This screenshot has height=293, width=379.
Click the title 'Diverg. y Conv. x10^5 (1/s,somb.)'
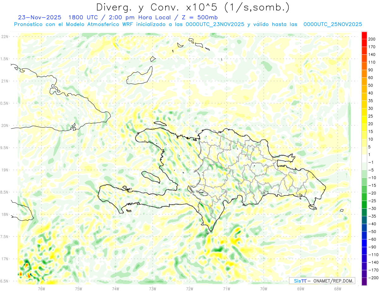tap(193, 7)
